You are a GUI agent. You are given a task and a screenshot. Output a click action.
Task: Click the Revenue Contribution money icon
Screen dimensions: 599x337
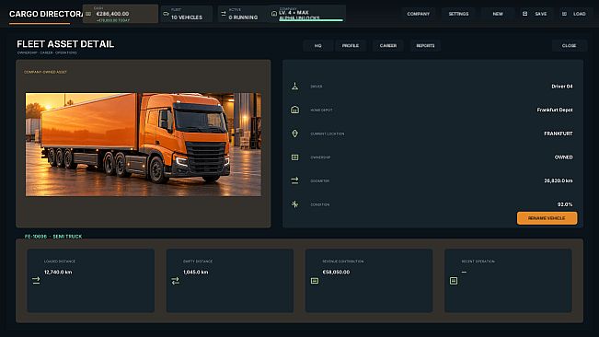[315, 281]
